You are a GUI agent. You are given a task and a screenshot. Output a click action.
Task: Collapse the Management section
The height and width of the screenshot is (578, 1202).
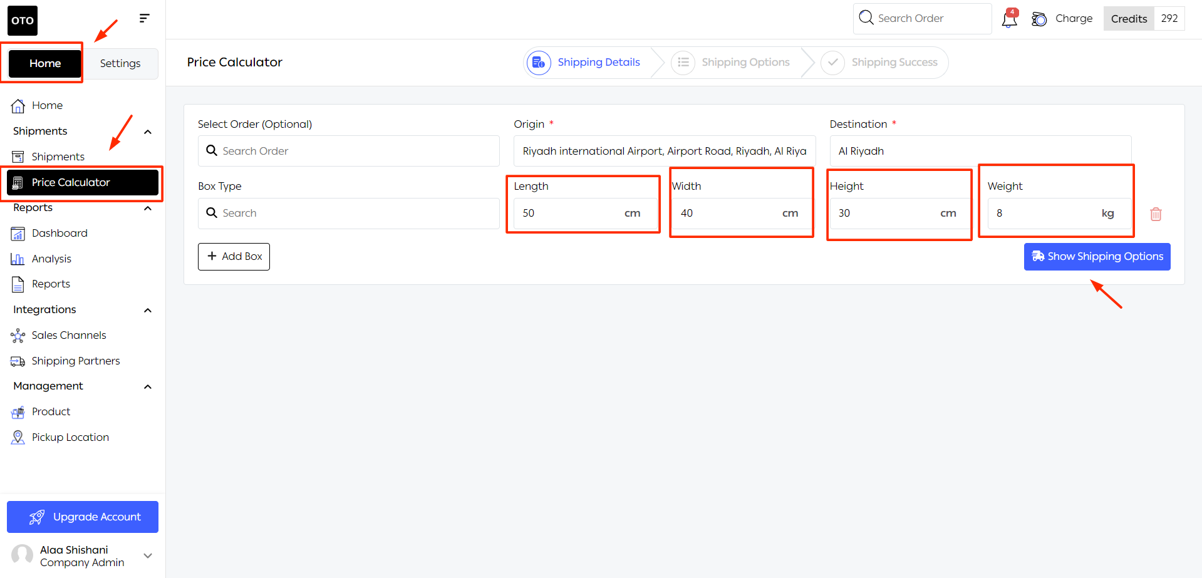click(148, 386)
